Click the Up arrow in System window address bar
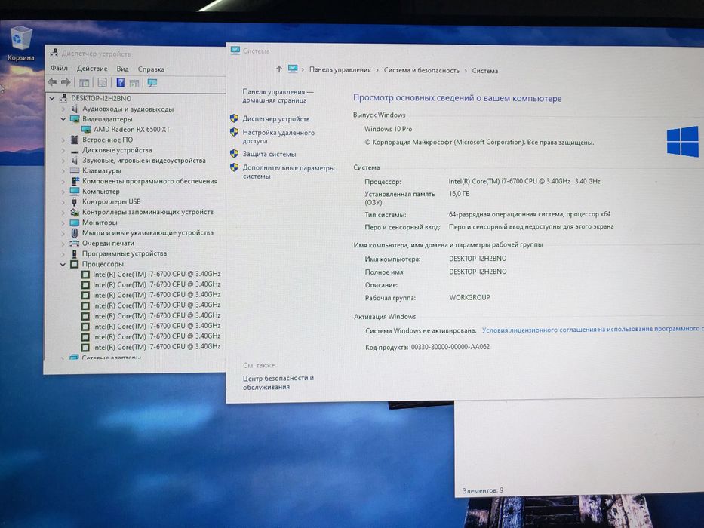The width and height of the screenshot is (704, 528). [x=279, y=69]
